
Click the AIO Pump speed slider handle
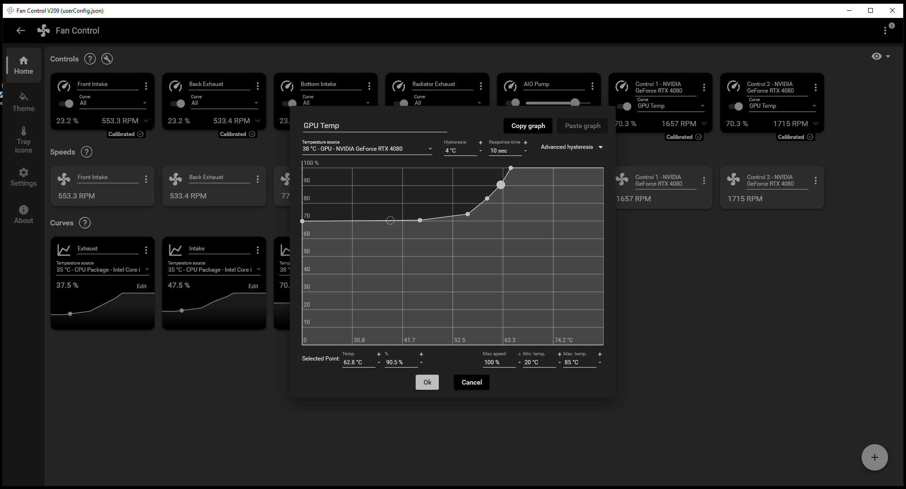(575, 103)
